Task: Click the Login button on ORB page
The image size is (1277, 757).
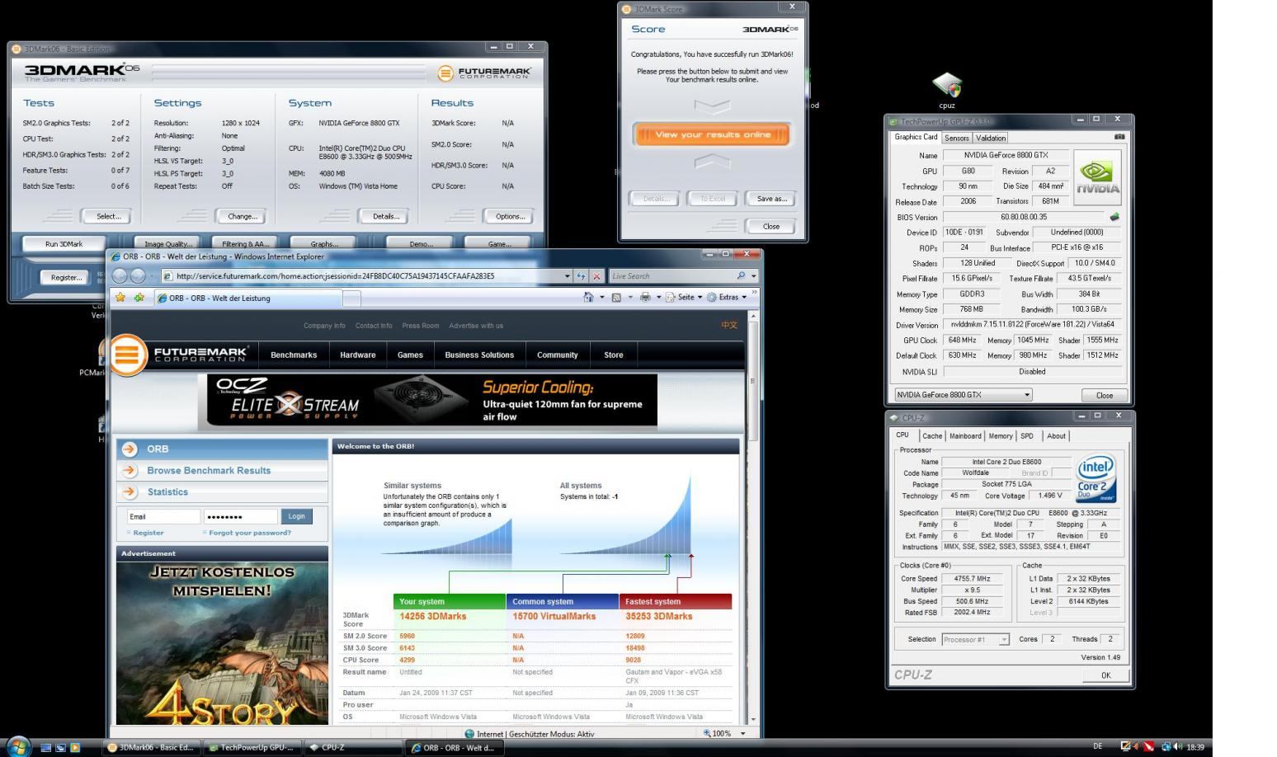Action: 297,516
